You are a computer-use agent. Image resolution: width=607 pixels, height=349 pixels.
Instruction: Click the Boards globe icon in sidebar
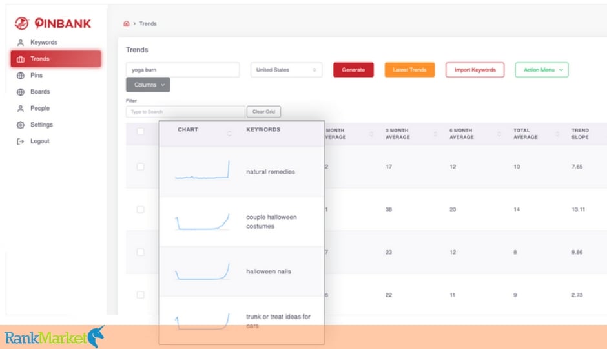21,92
